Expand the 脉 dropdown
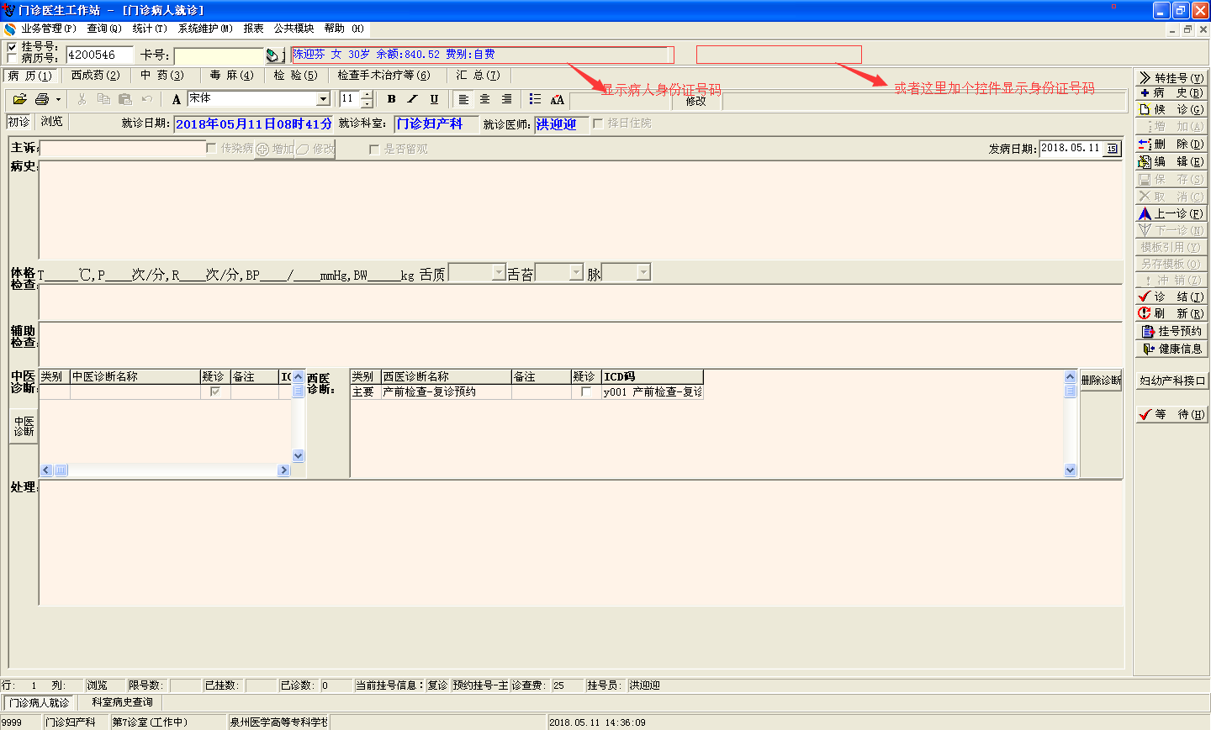Viewport: 1211px width, 730px height. [643, 273]
